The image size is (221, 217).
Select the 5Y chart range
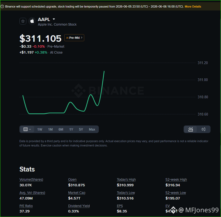point(81,129)
